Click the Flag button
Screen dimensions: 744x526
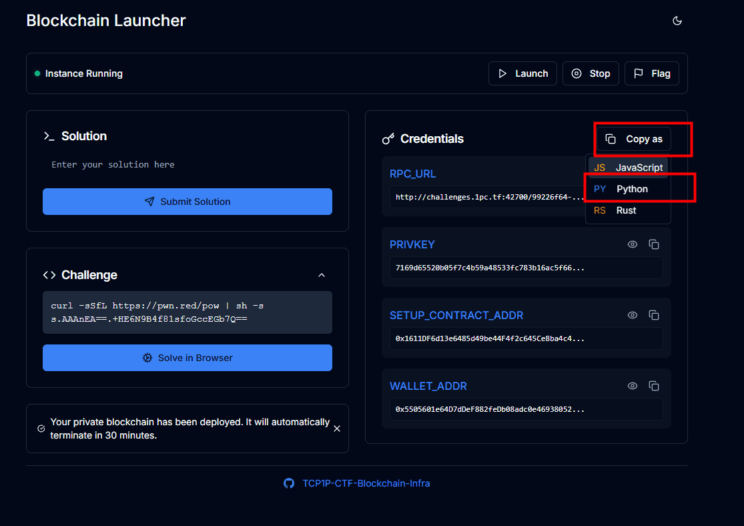(651, 73)
